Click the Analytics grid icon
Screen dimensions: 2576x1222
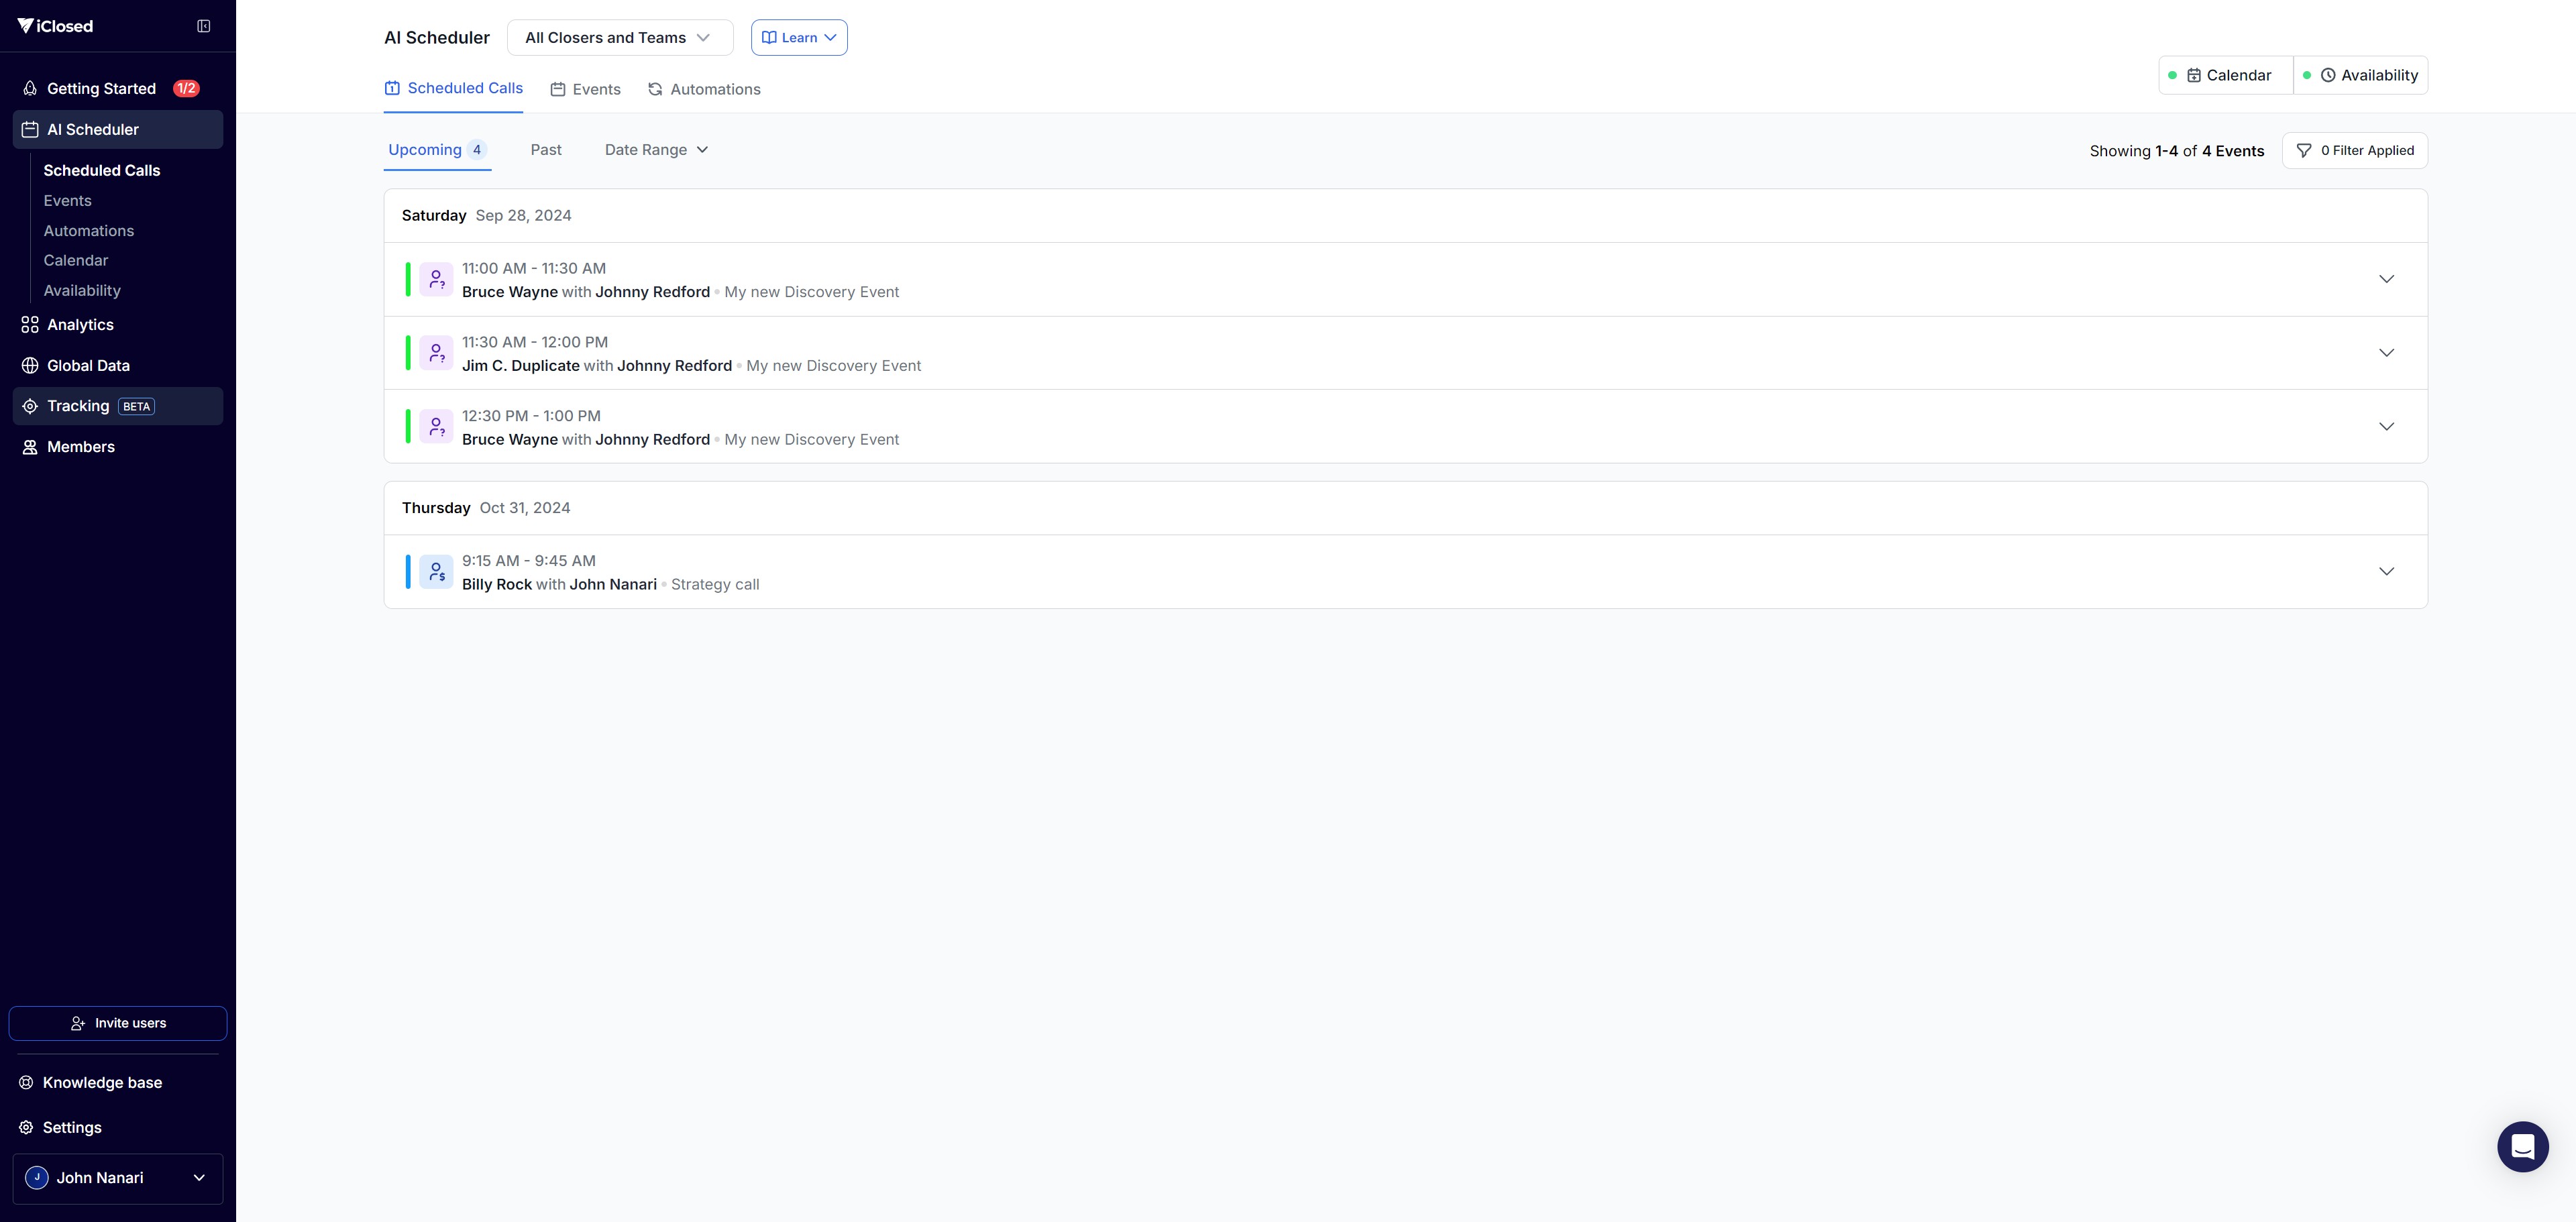tap(30, 325)
